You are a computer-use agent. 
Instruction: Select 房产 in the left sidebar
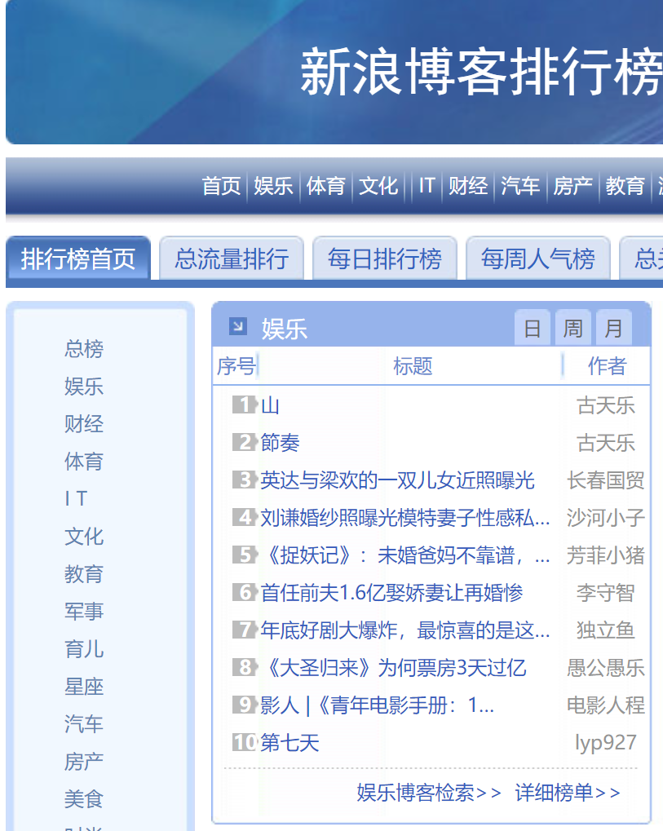pos(84,762)
